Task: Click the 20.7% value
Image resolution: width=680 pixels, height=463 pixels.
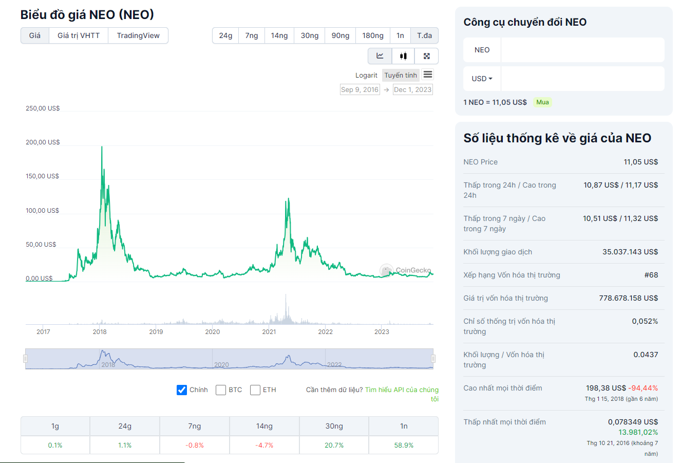Action: click(x=334, y=445)
